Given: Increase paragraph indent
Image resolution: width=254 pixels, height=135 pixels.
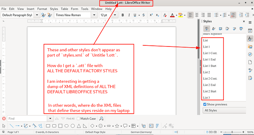Looking at the screenshot, I should click(x=241, y=15).
